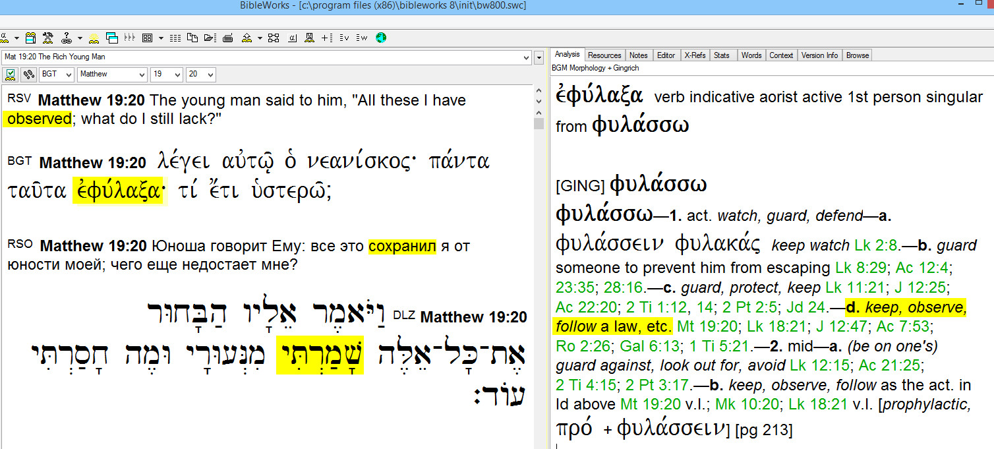The height and width of the screenshot is (449, 994).
Task: Switch to the Resources tab
Action: (604, 55)
